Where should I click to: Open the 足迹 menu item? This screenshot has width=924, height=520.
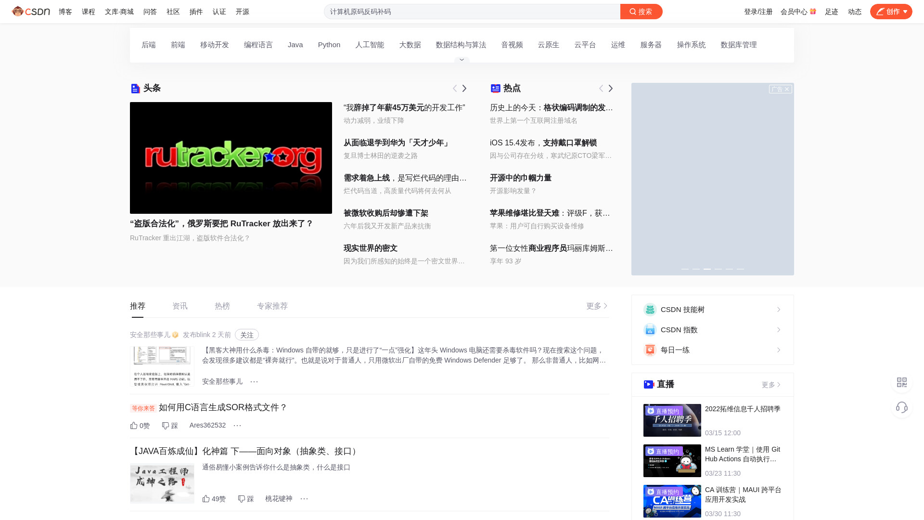click(831, 12)
